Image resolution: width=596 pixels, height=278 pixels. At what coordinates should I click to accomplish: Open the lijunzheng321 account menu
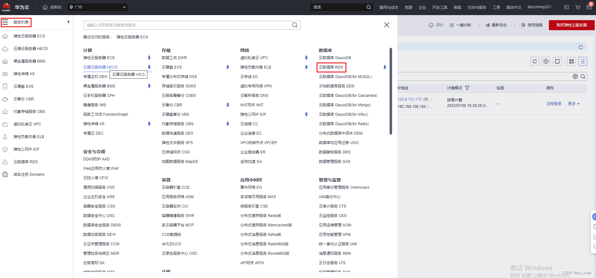tap(539, 7)
